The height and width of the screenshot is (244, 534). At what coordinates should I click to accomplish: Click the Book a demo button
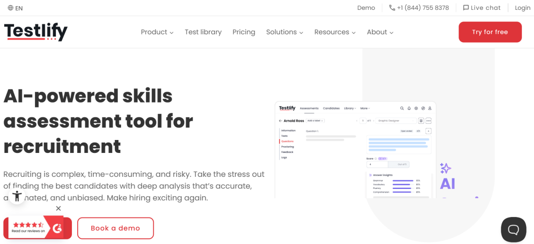coord(115,228)
